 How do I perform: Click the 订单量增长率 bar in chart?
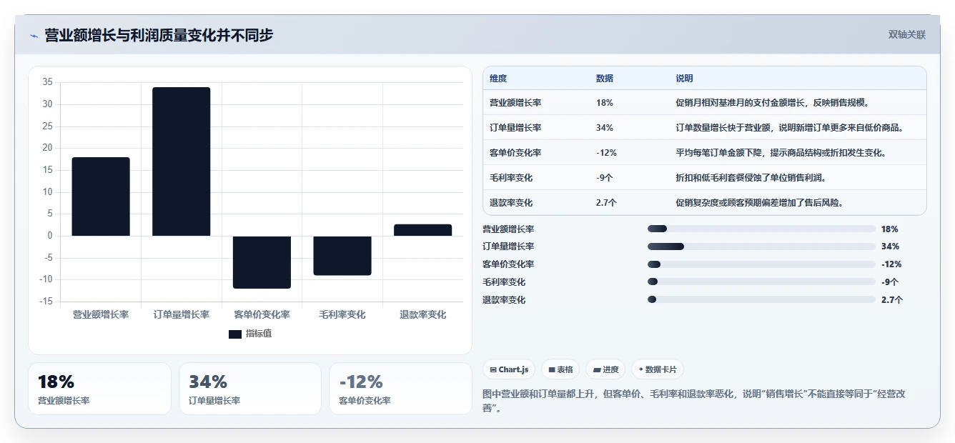[x=182, y=161]
